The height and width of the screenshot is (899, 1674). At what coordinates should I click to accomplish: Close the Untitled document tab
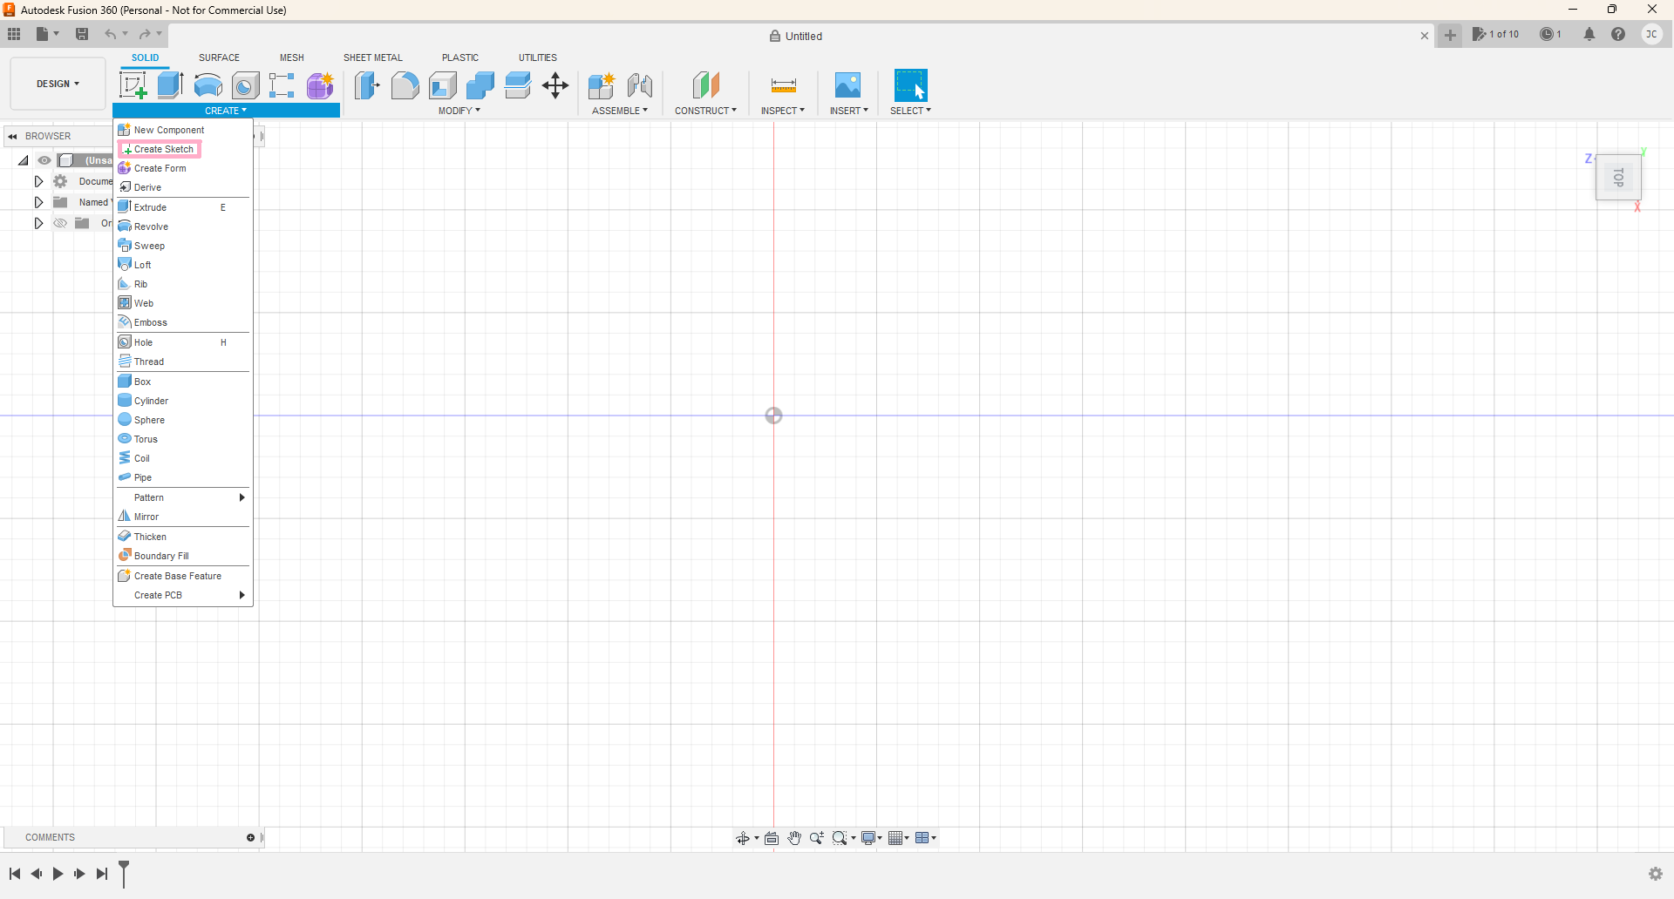point(1425,36)
